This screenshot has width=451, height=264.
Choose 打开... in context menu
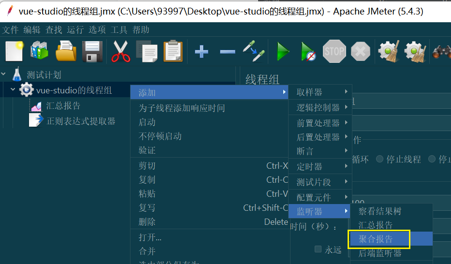coord(209,237)
